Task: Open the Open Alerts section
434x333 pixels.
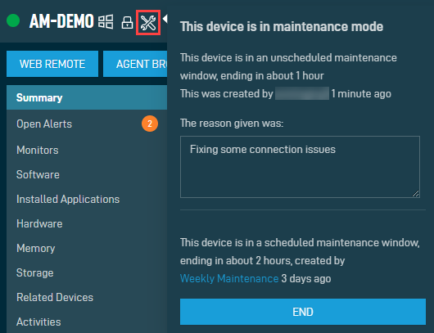Action: 87,124
